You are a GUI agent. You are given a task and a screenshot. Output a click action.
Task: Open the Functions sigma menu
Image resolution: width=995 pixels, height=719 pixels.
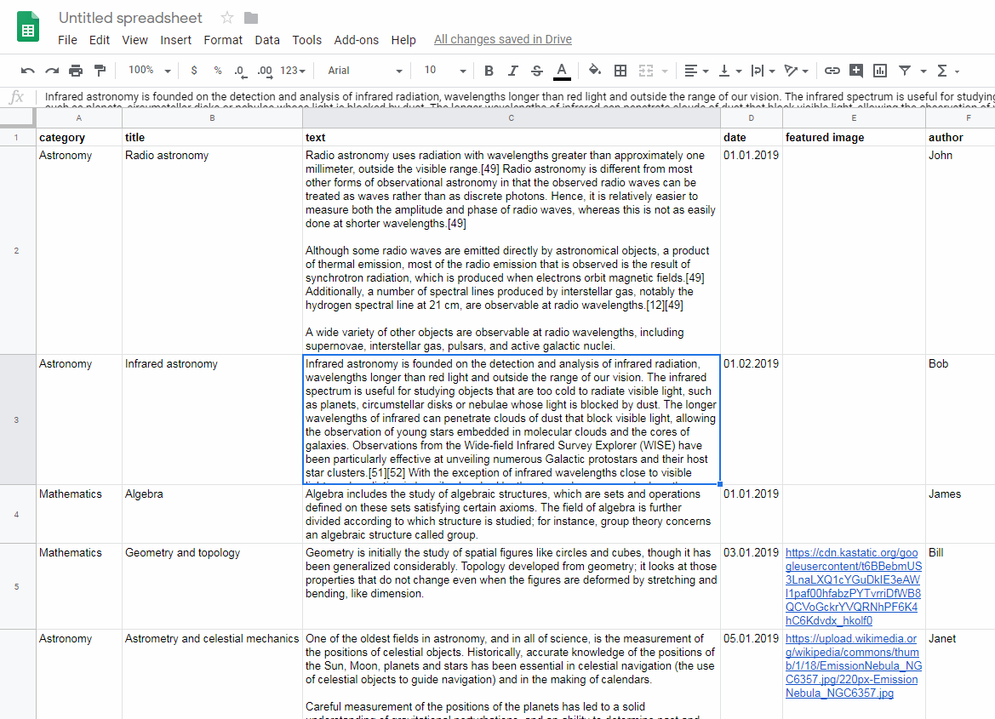point(948,71)
